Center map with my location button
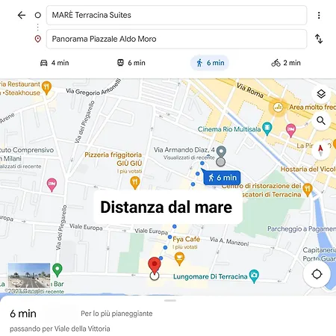The width and height of the screenshot is (336, 336). (317, 274)
